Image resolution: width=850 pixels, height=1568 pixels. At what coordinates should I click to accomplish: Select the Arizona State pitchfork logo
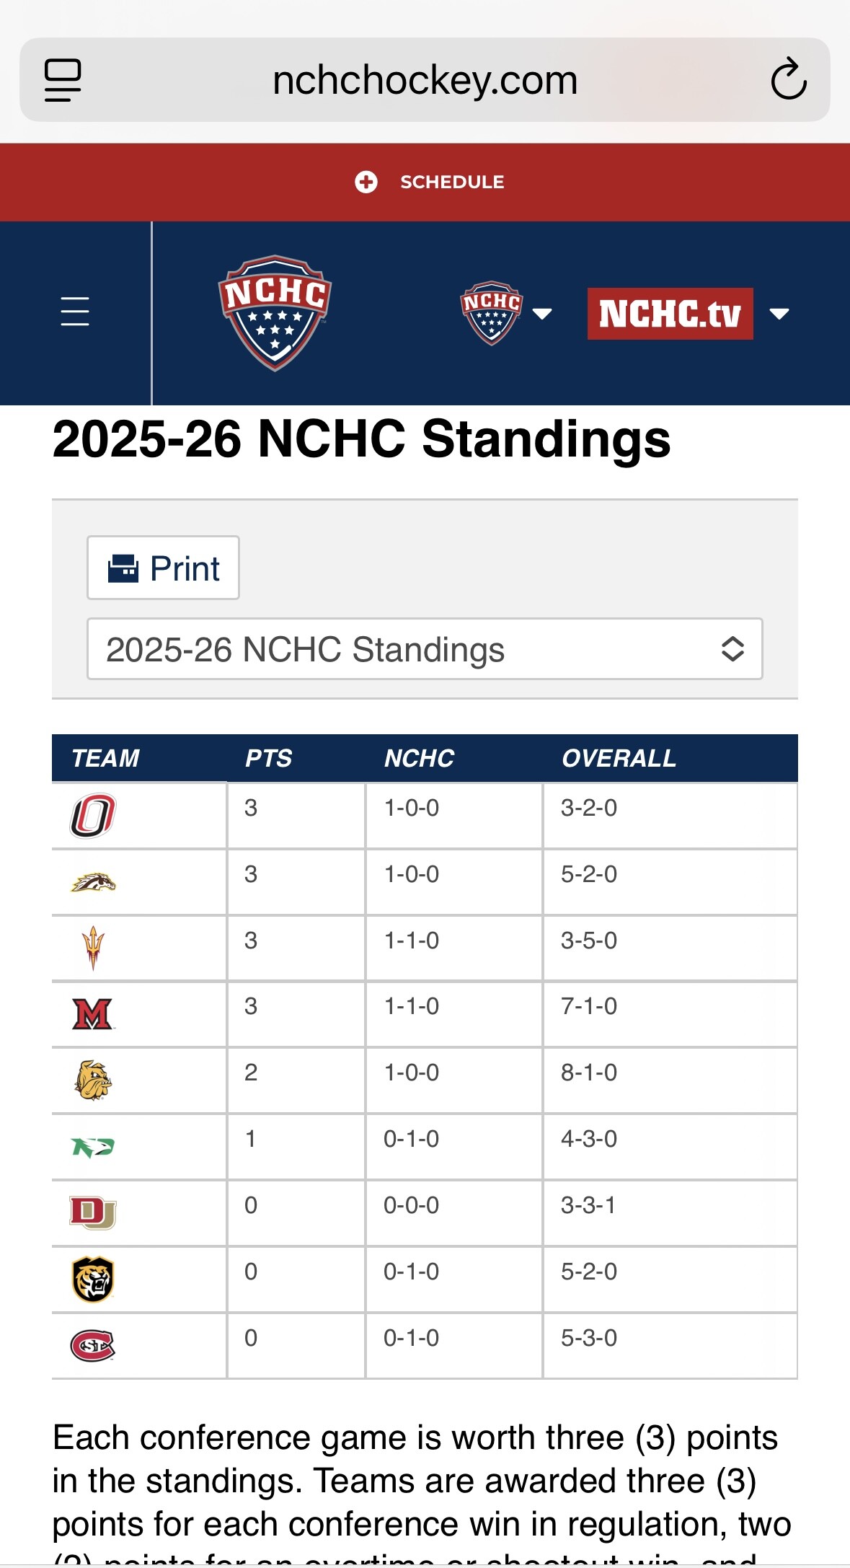93,948
